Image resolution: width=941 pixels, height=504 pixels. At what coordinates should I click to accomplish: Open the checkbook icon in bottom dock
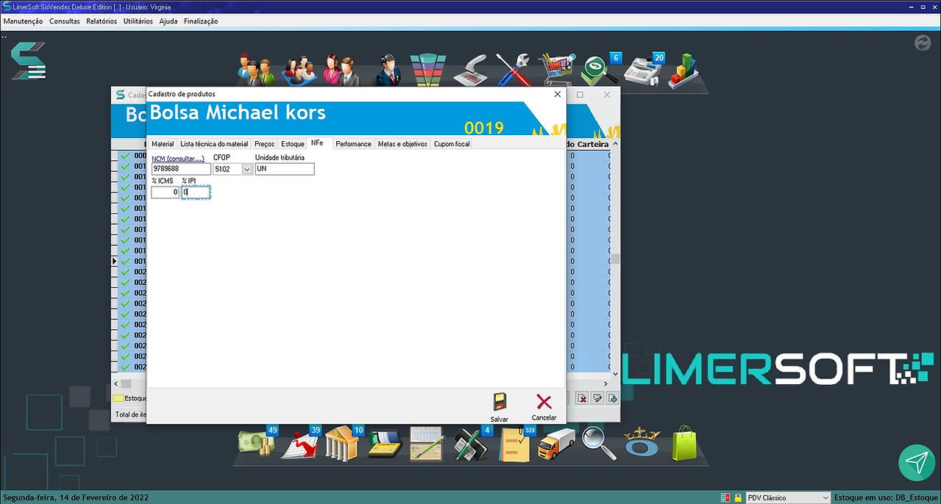pyautogui.click(x=385, y=444)
